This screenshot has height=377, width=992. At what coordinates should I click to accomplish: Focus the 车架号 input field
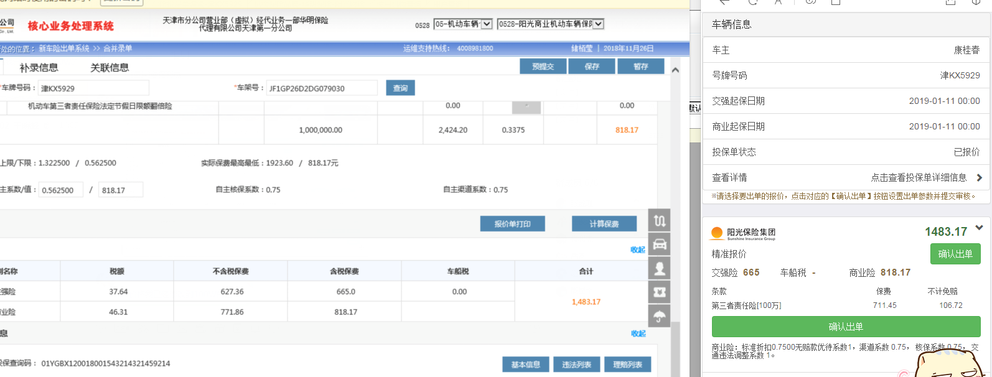click(x=322, y=88)
